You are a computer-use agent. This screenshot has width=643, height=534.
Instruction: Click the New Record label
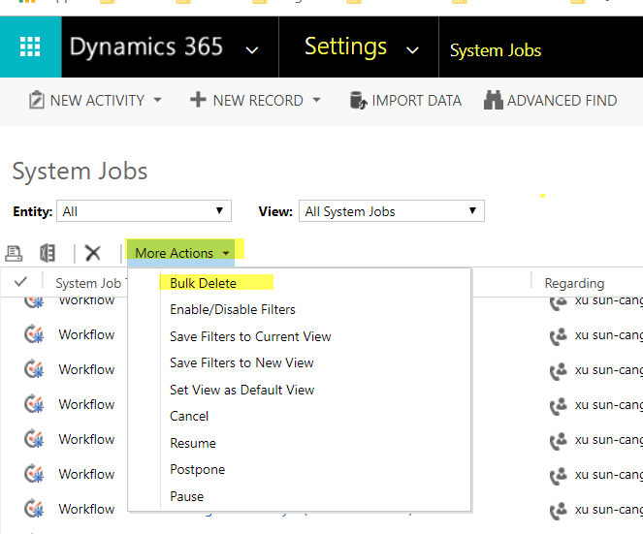point(258,101)
